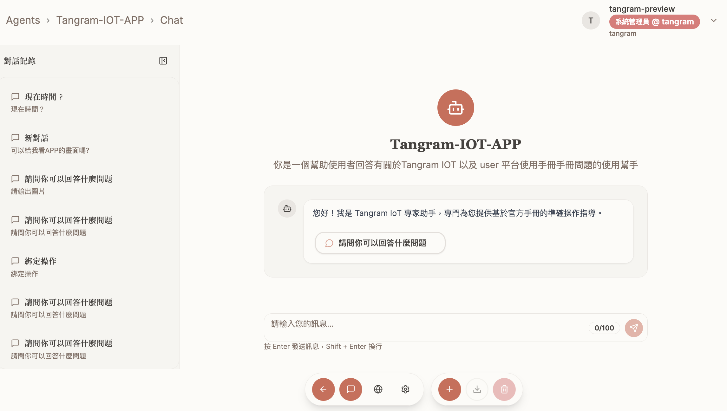
Task: Click the back arrow button in bottom toolbar
Action: point(323,389)
